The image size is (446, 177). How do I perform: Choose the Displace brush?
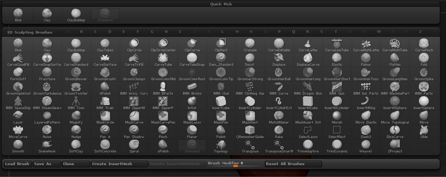[279, 60]
